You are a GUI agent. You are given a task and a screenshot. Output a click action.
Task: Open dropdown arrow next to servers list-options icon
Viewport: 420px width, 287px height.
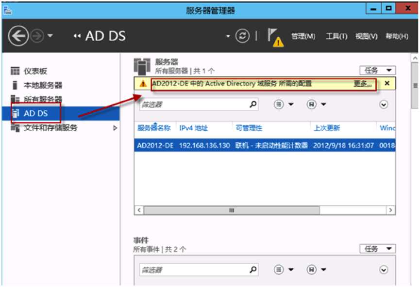pos(291,104)
